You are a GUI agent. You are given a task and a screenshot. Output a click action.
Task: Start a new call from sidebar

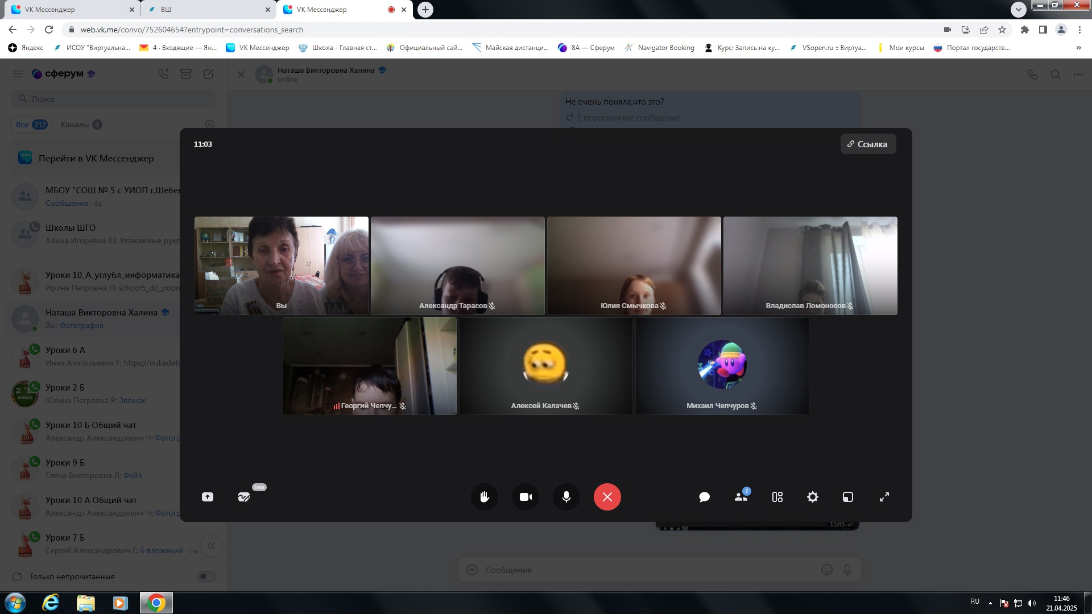pyautogui.click(x=163, y=74)
